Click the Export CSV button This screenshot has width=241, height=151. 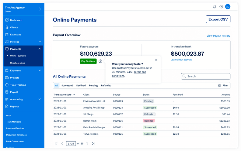coord(218,19)
